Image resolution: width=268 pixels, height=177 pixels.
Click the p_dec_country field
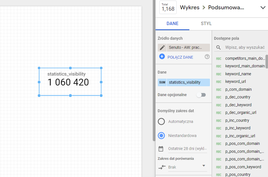pyautogui.click(x=238, y=97)
